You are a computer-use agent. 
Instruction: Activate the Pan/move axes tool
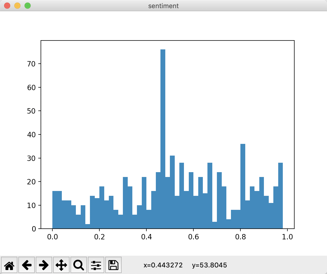[x=61, y=265]
